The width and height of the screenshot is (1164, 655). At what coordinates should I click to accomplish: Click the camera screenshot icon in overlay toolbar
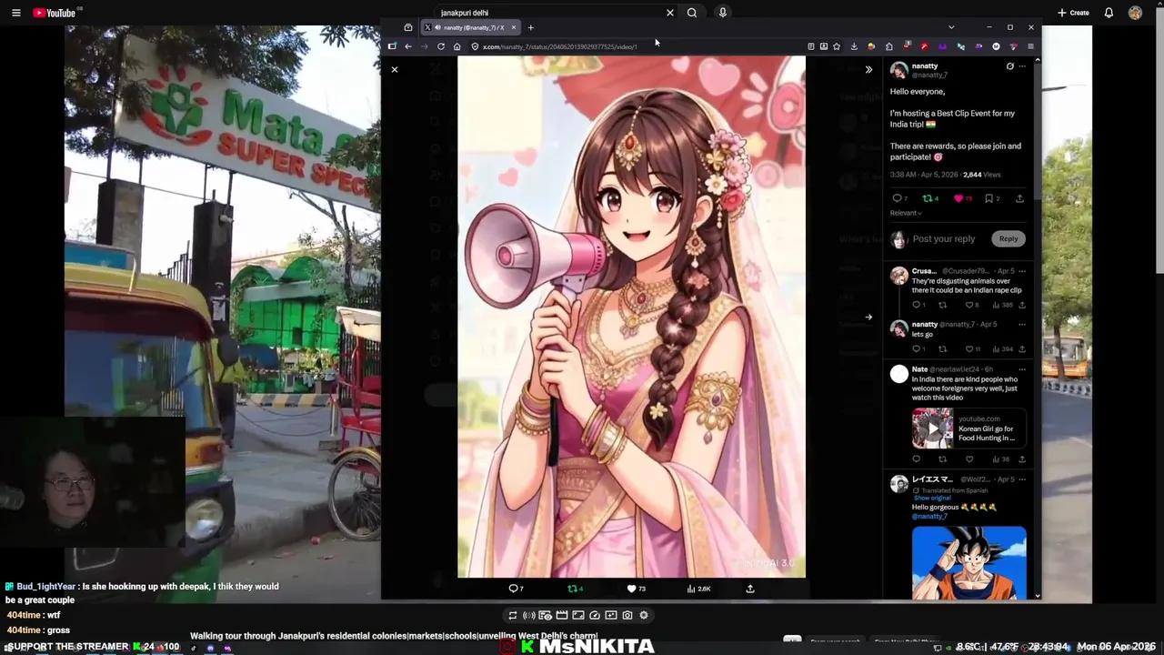pyautogui.click(x=627, y=615)
